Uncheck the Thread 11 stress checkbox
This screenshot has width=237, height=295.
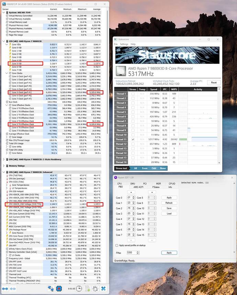click(133, 139)
